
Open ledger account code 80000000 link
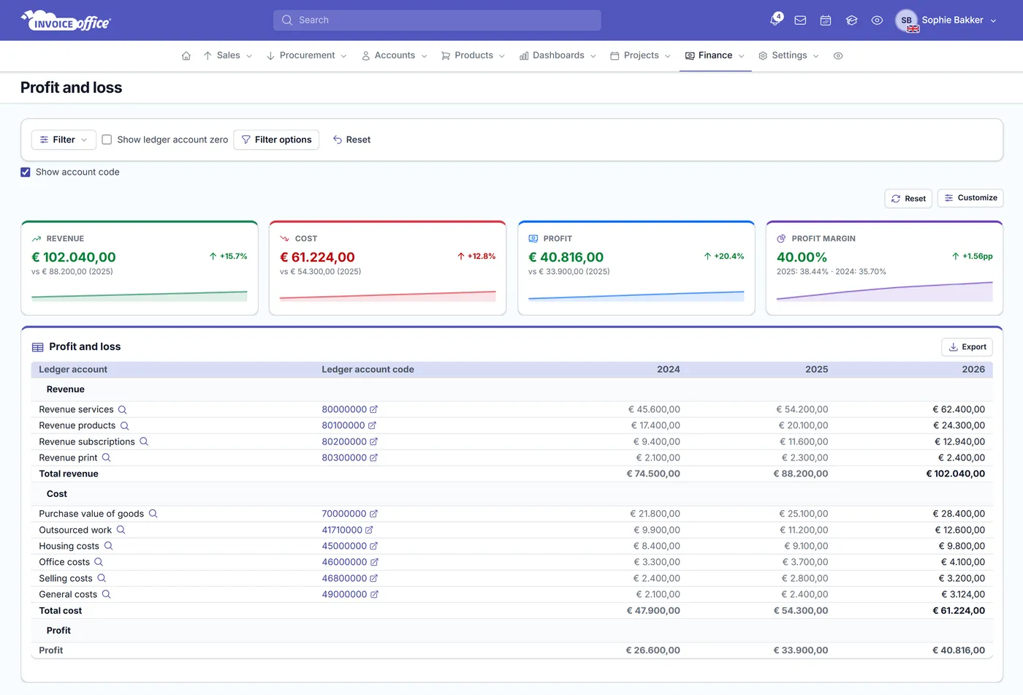point(350,410)
